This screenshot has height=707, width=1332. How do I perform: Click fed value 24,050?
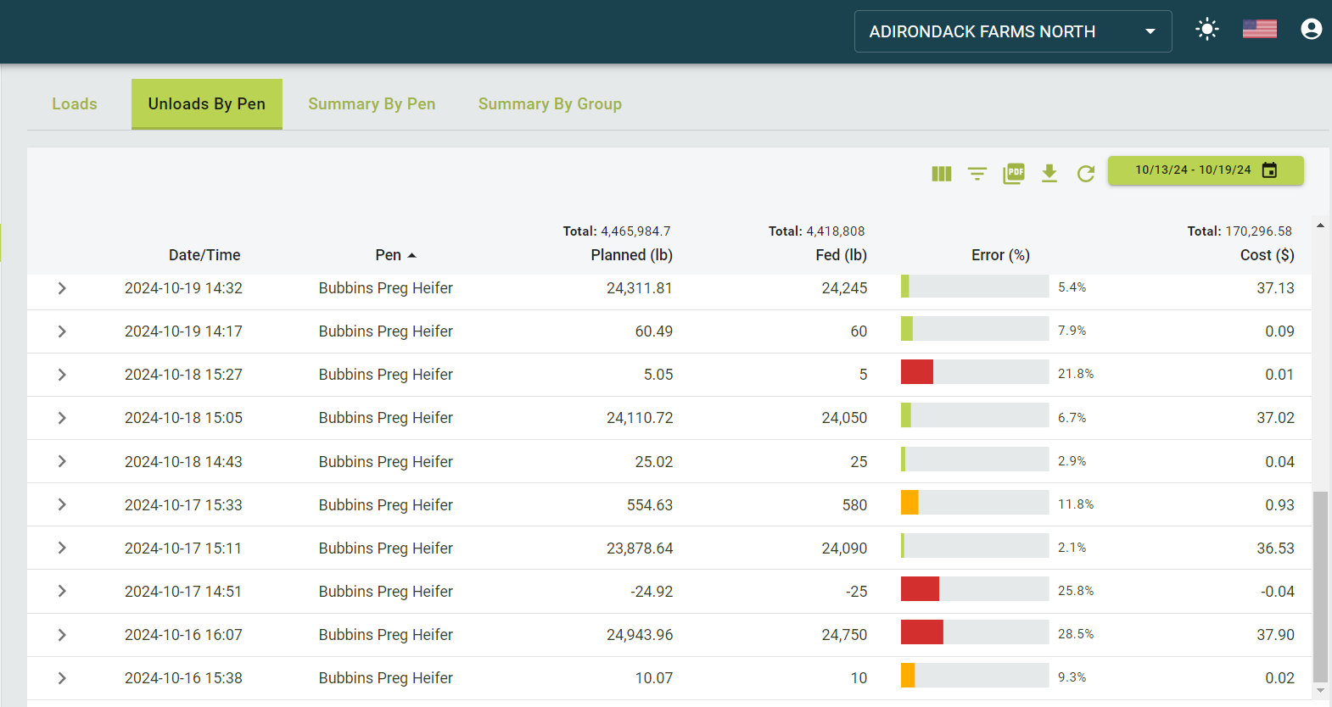point(844,418)
